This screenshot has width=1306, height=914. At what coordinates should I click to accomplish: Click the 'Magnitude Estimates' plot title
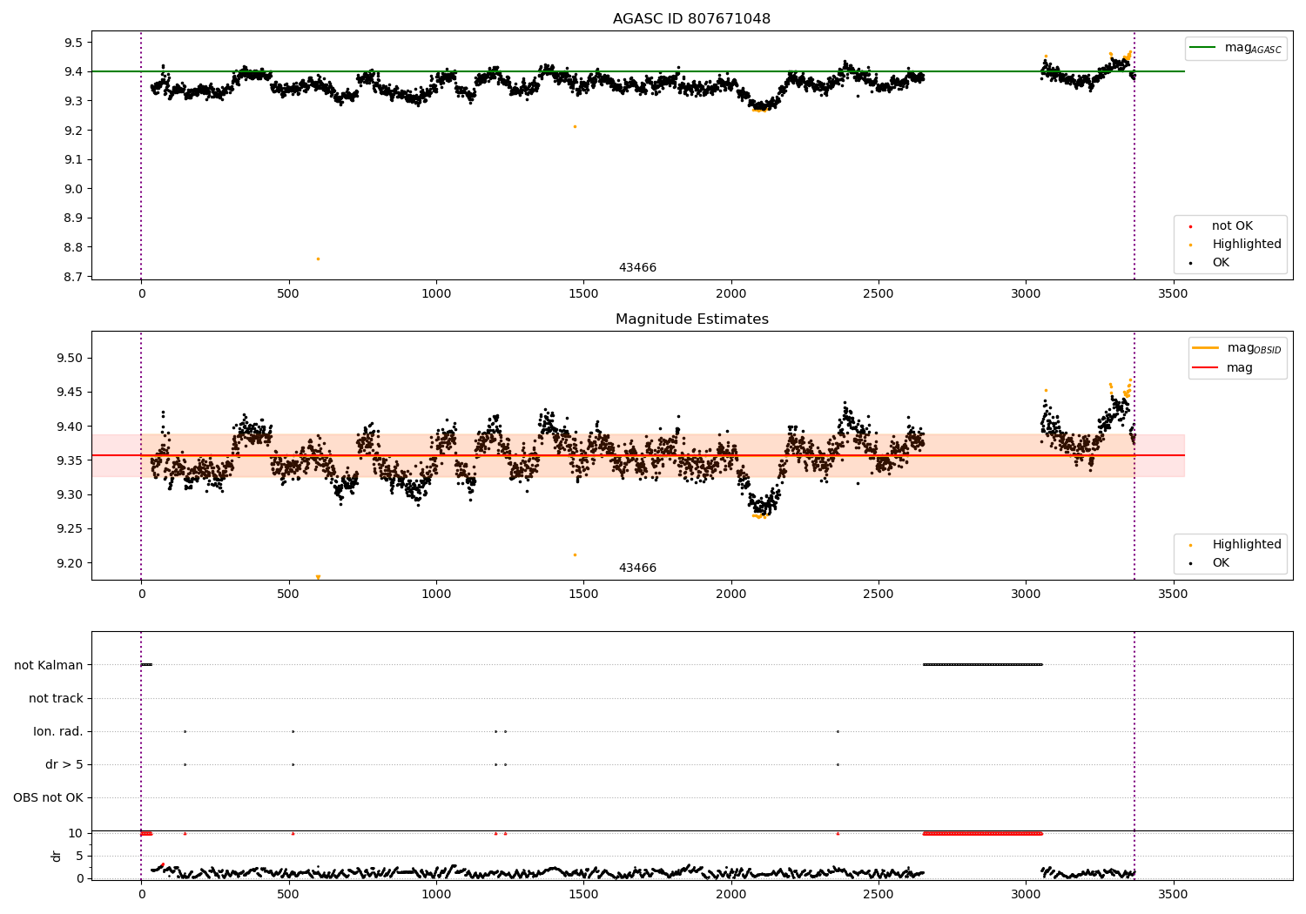pos(691,319)
